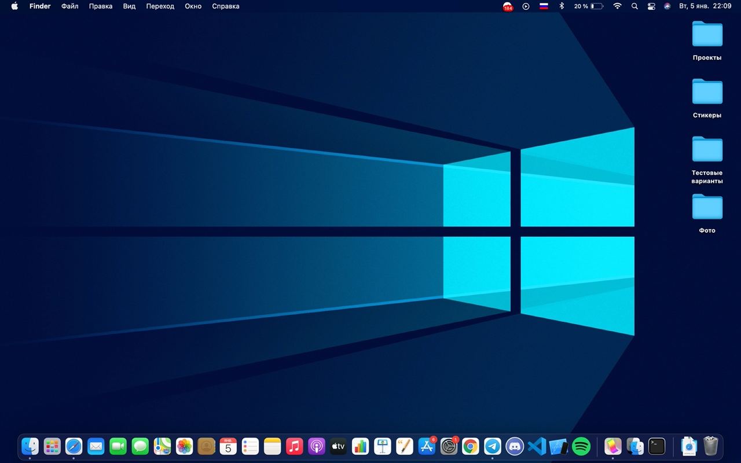
Task: Launch FaceTime from the dock
Action: coord(118,446)
